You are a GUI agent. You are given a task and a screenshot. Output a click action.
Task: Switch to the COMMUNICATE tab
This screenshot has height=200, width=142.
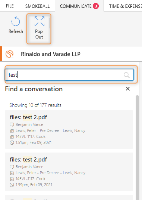(79, 6)
